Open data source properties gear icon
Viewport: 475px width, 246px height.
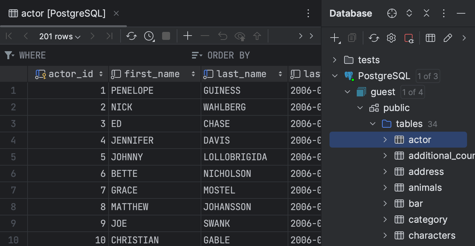coord(391,38)
